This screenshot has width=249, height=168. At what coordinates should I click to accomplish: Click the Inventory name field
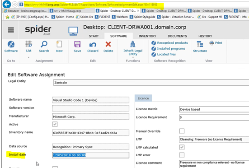pyautogui.click(x=91, y=133)
